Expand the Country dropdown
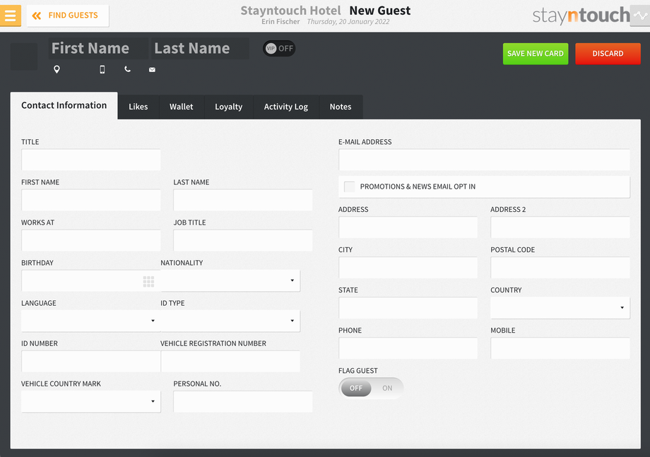The image size is (650, 457). coord(560,307)
